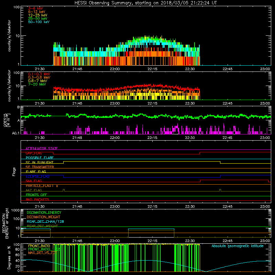Click the FRONT_RATIO legend label
Screen dimensions: 275x275
point(39,246)
